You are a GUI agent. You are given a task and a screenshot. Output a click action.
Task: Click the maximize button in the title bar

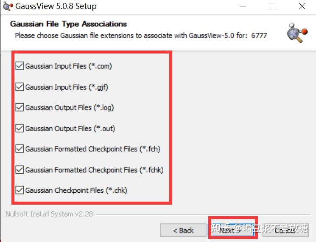(x=272, y=6)
